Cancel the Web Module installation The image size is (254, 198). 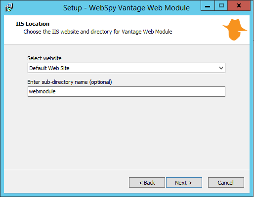pyautogui.click(x=226, y=183)
